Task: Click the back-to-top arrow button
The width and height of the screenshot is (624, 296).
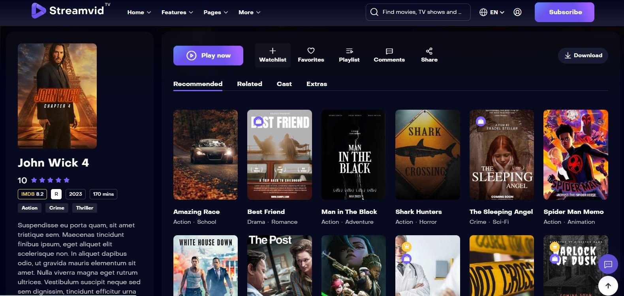Action: 608,285
